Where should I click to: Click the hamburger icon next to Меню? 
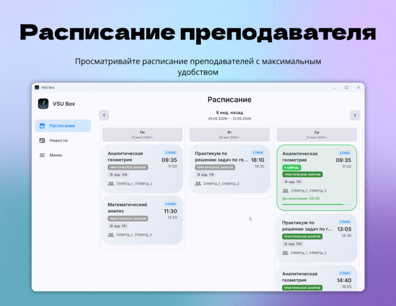click(x=42, y=155)
